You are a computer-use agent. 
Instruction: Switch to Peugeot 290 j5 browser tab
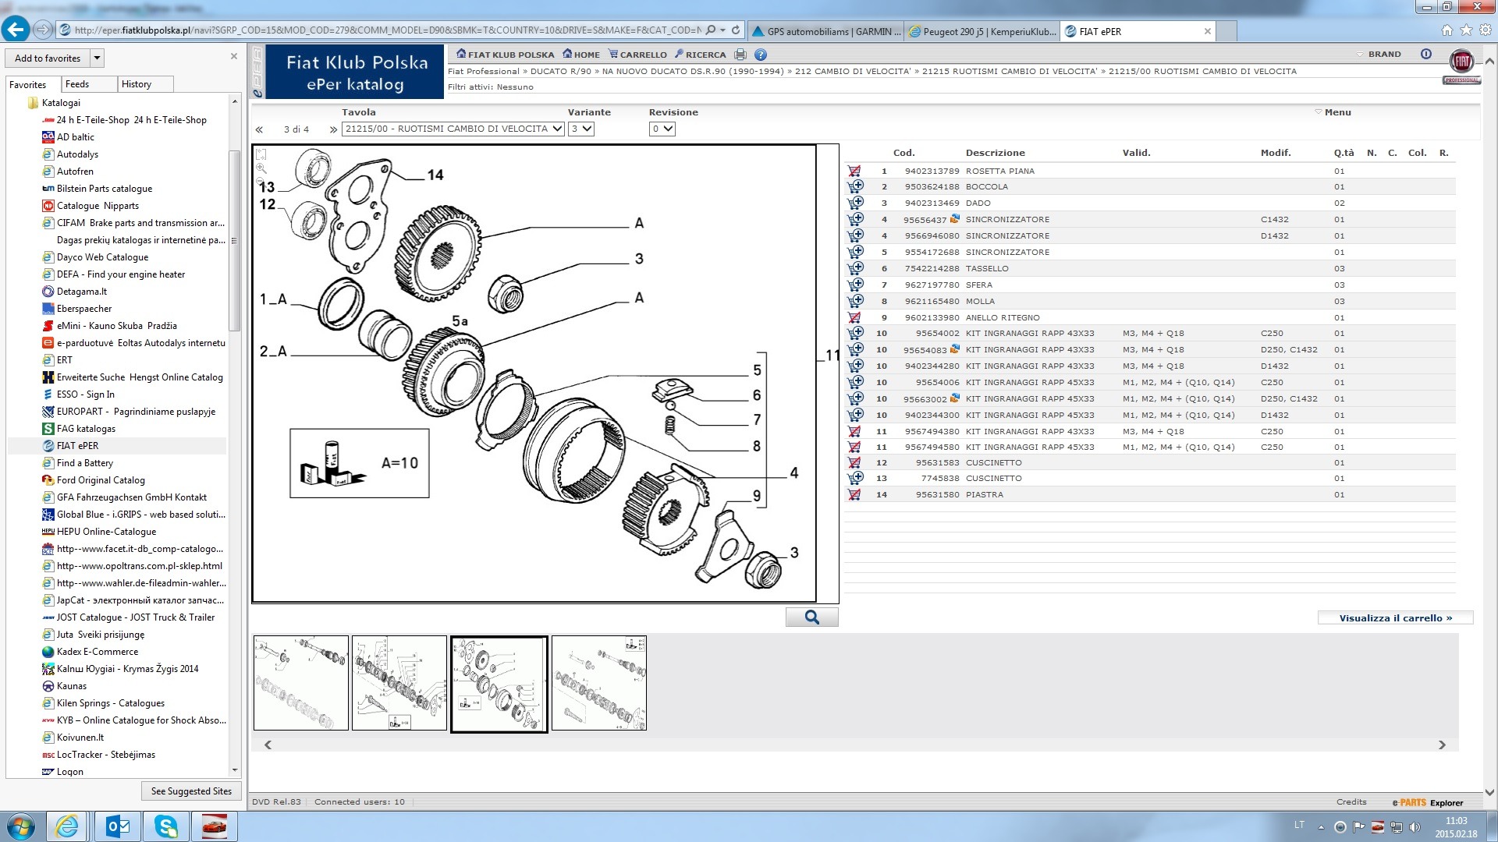coord(982,31)
